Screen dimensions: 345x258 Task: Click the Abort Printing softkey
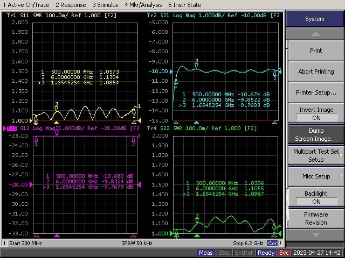[x=316, y=71]
